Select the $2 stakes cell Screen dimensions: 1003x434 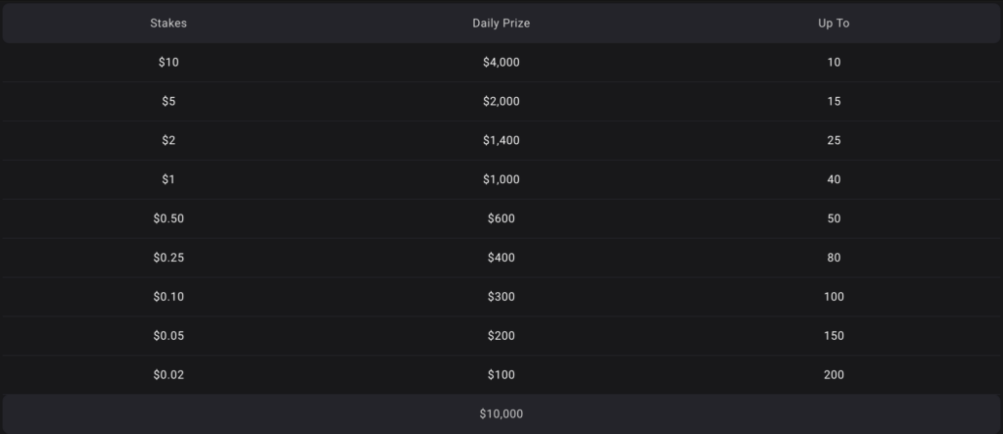pos(168,140)
